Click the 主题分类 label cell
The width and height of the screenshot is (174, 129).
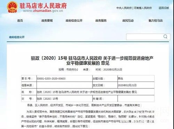105,78
